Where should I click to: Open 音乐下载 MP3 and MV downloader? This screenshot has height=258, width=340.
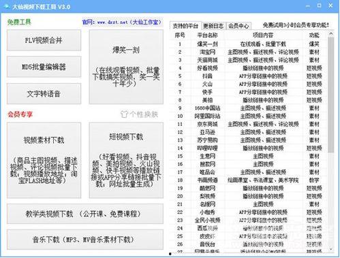85,240
